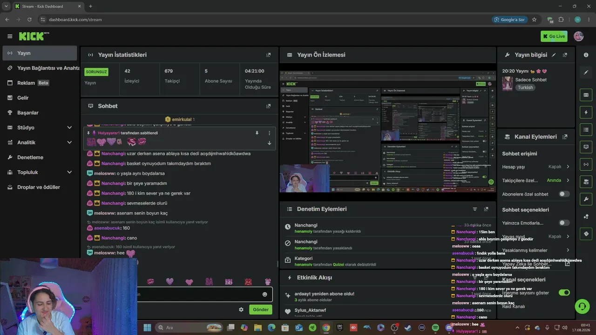This screenshot has height=335, width=596.
Task: Click the 'Sadece Sohbet' category text
Action: 531,80
